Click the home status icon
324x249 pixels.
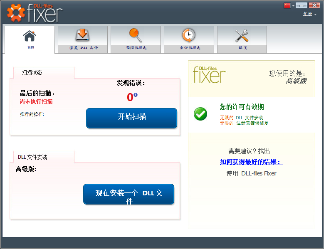[30, 36]
